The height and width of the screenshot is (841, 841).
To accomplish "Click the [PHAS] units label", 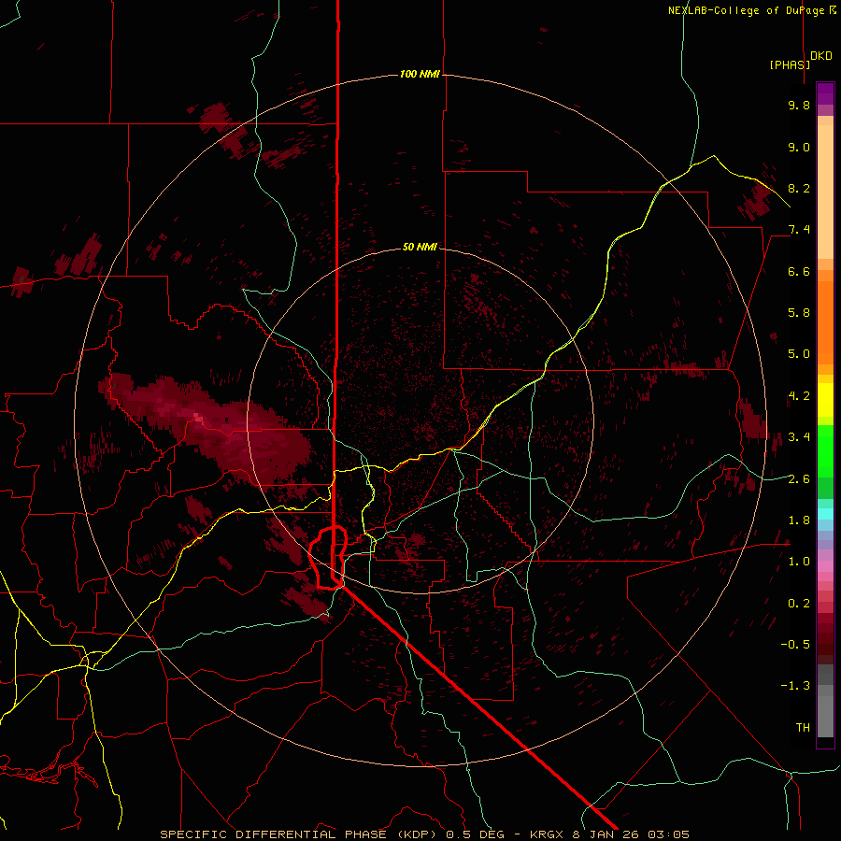I will [x=790, y=64].
